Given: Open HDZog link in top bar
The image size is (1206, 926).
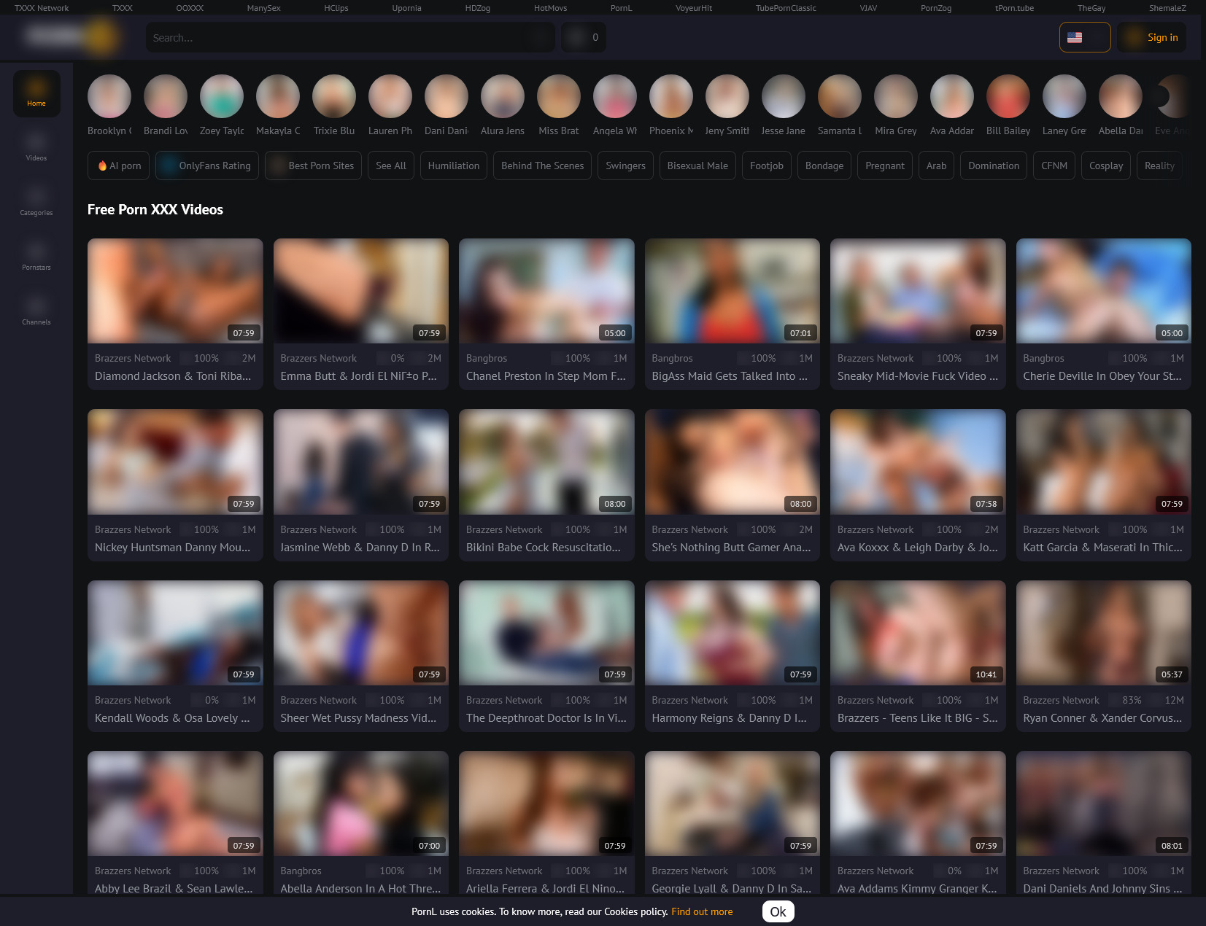Looking at the screenshot, I should coord(478,8).
